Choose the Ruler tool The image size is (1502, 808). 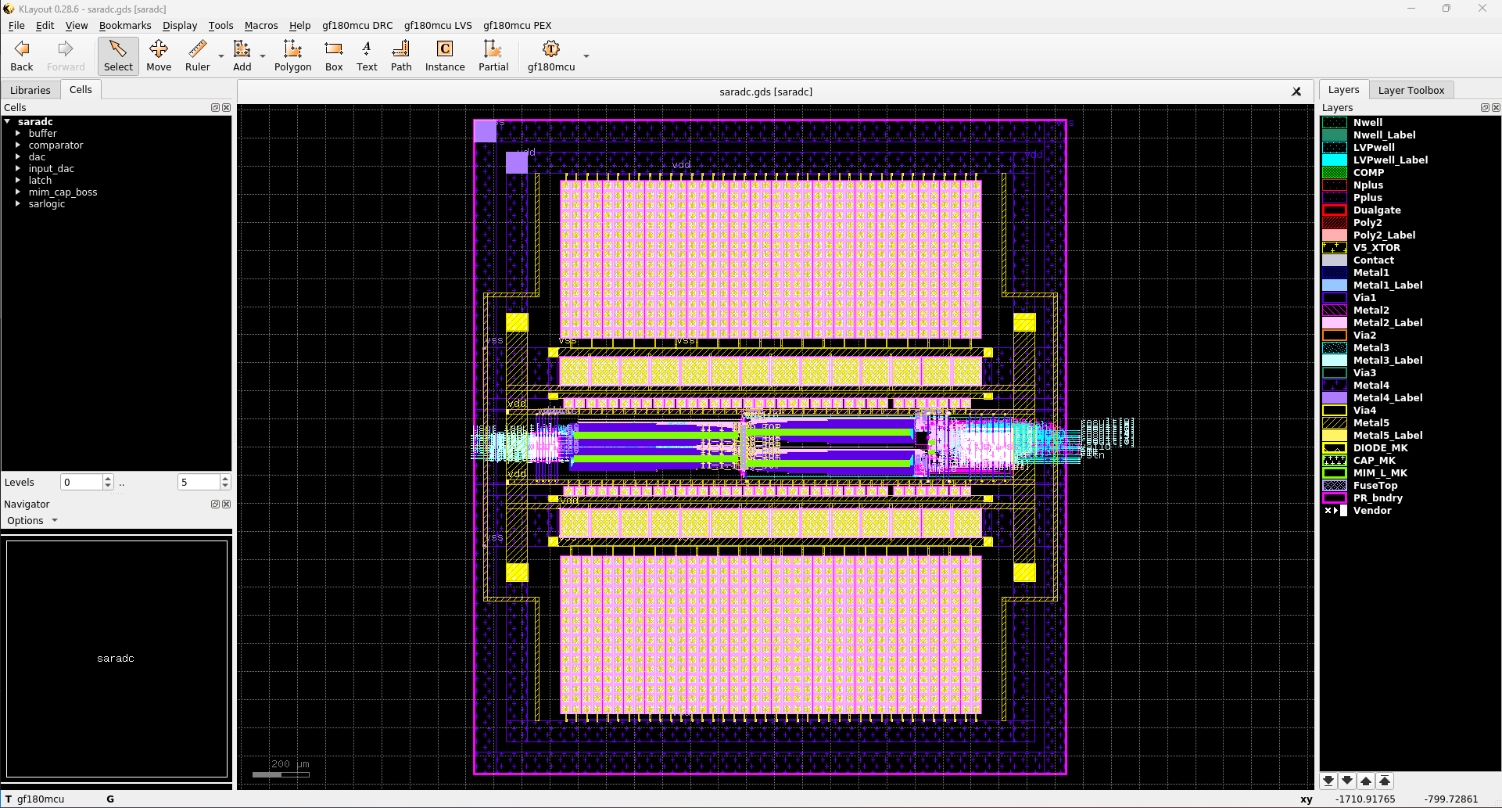pyautogui.click(x=198, y=56)
